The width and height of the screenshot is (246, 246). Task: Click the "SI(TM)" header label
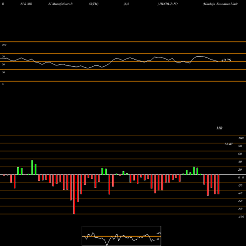click(93, 4)
